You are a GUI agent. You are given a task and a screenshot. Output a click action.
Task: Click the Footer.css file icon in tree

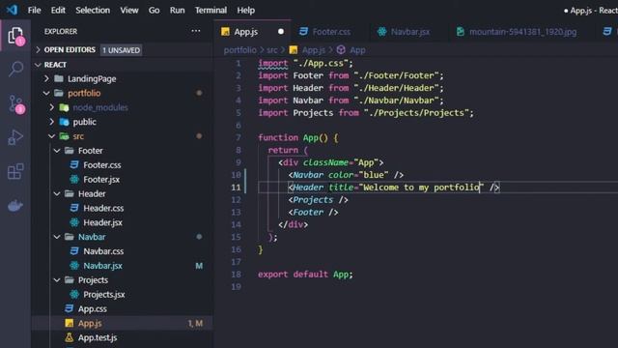coord(74,164)
